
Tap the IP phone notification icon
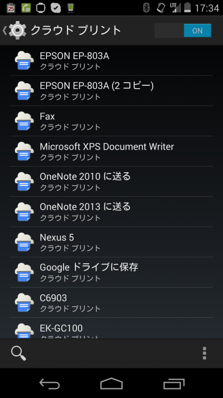26,8
